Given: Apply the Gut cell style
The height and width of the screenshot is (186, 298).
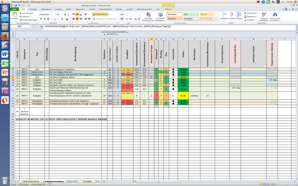Looking at the screenshot, I should click(x=191, y=14).
